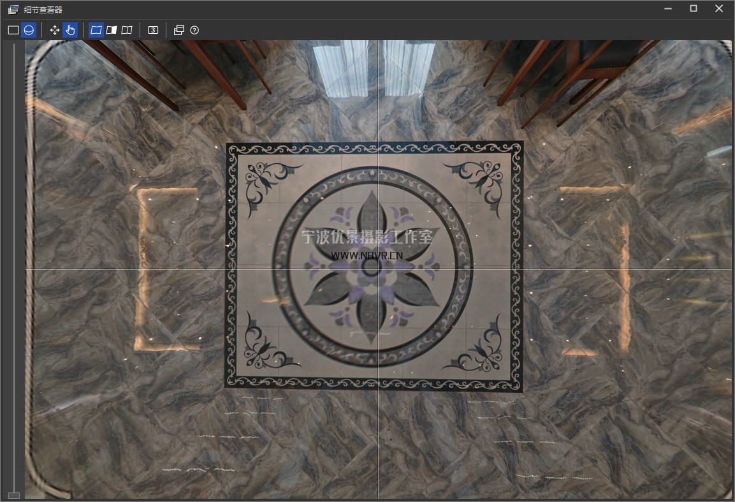Switch to the spherical projection view
Image resolution: width=735 pixels, height=502 pixels.
[x=29, y=30]
